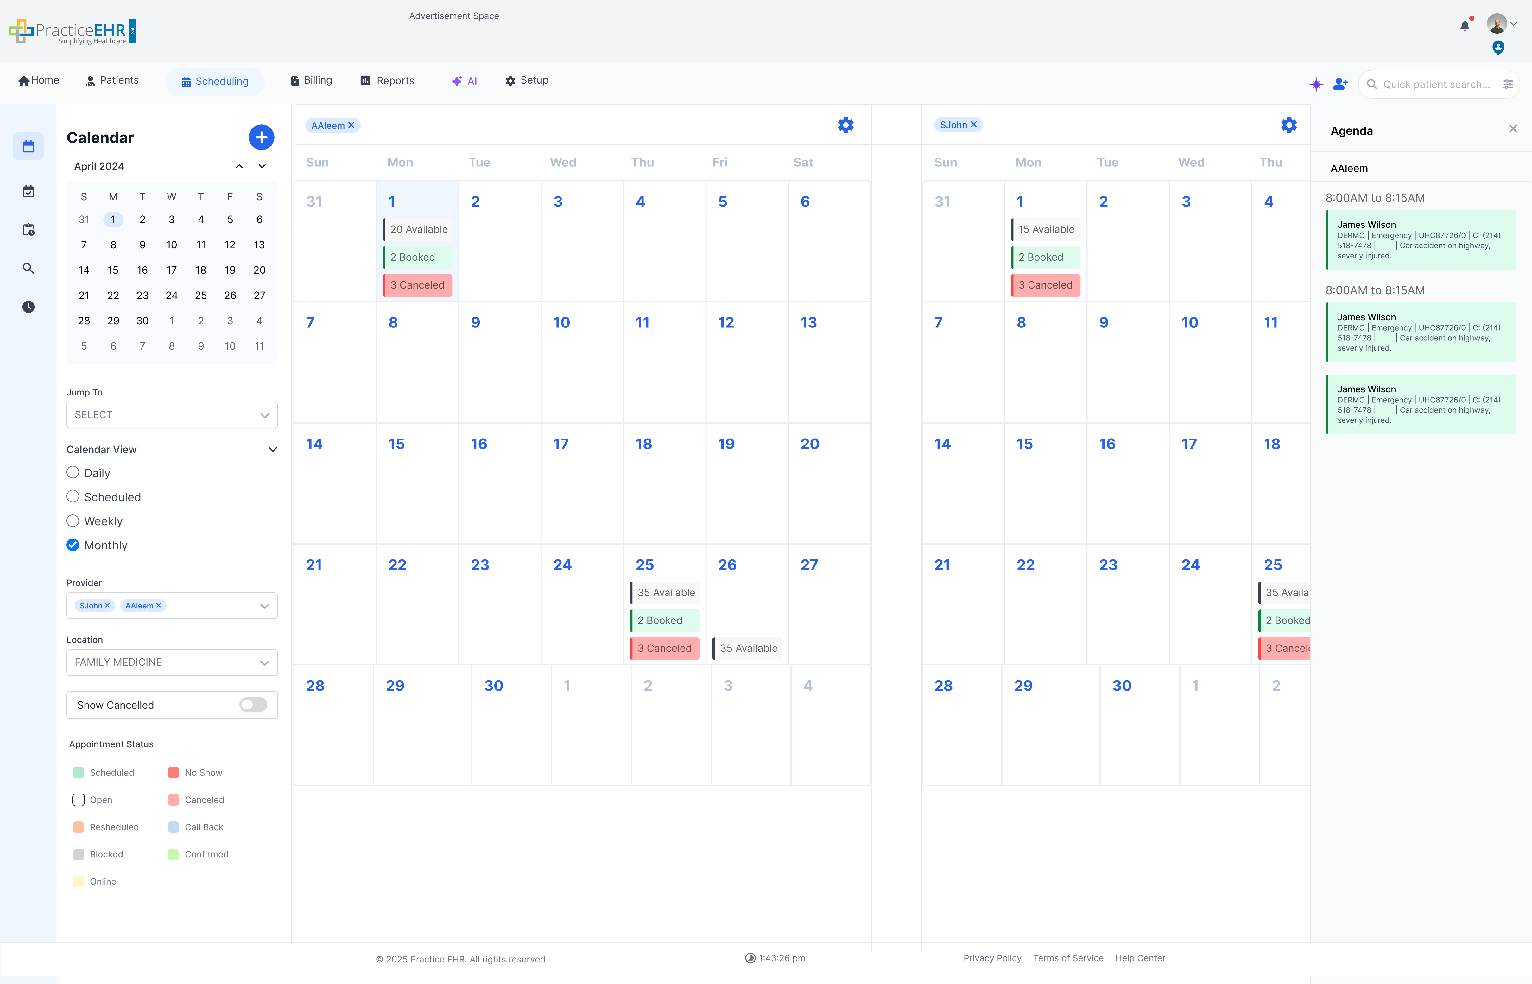Select the Daily calendar view
The height and width of the screenshot is (984, 1532).
pyautogui.click(x=73, y=473)
